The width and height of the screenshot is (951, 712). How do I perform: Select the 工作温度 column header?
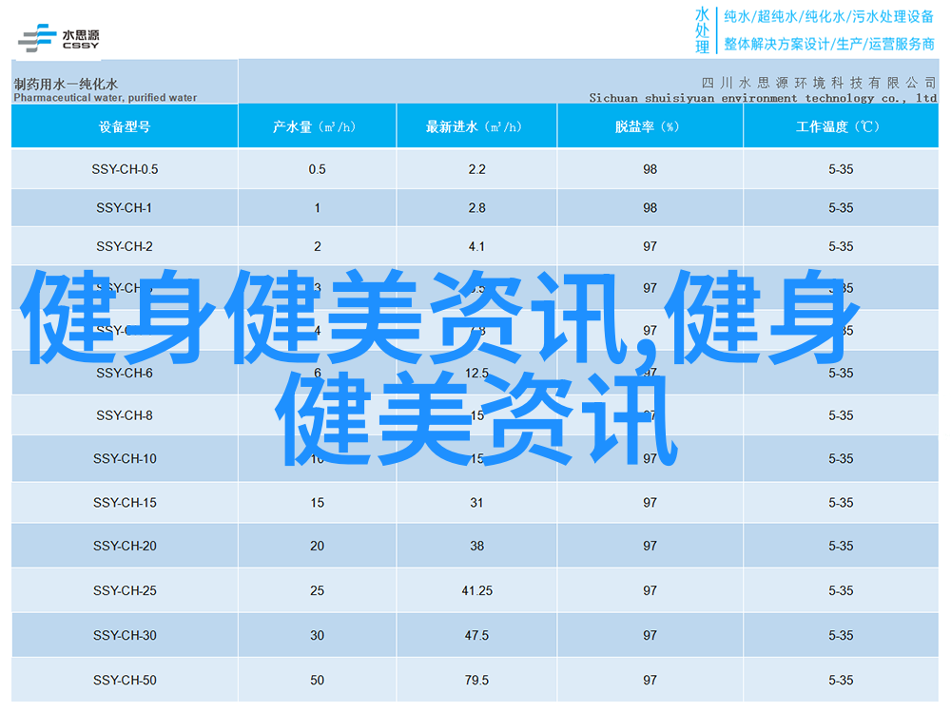[x=840, y=126]
